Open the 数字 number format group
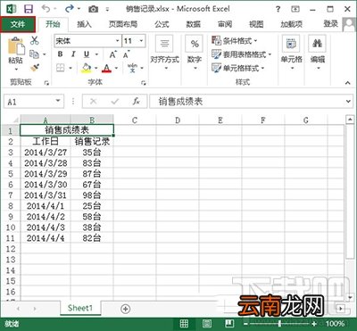Image resolution: width=357 pixels, height=331 pixels. (195, 54)
